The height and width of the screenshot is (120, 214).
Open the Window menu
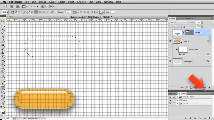[x=108, y=2]
